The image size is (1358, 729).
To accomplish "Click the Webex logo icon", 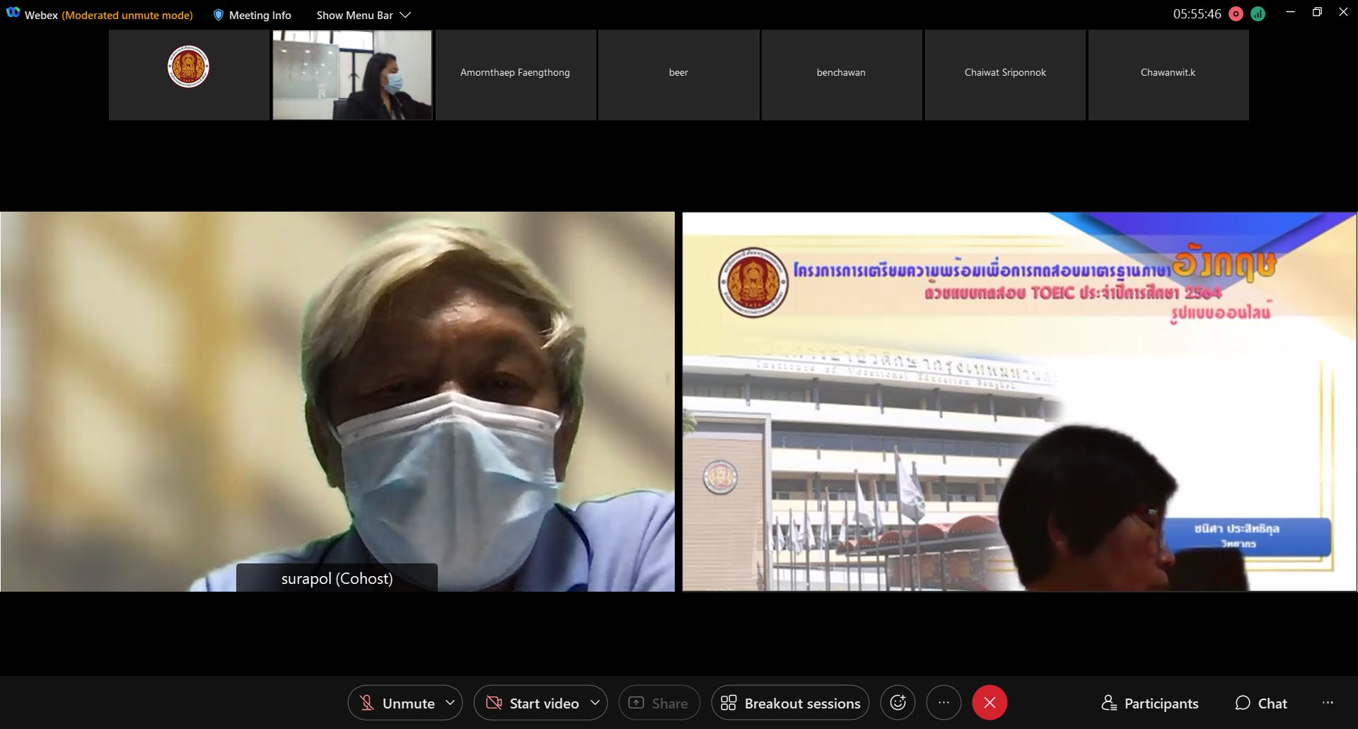I will (x=13, y=13).
